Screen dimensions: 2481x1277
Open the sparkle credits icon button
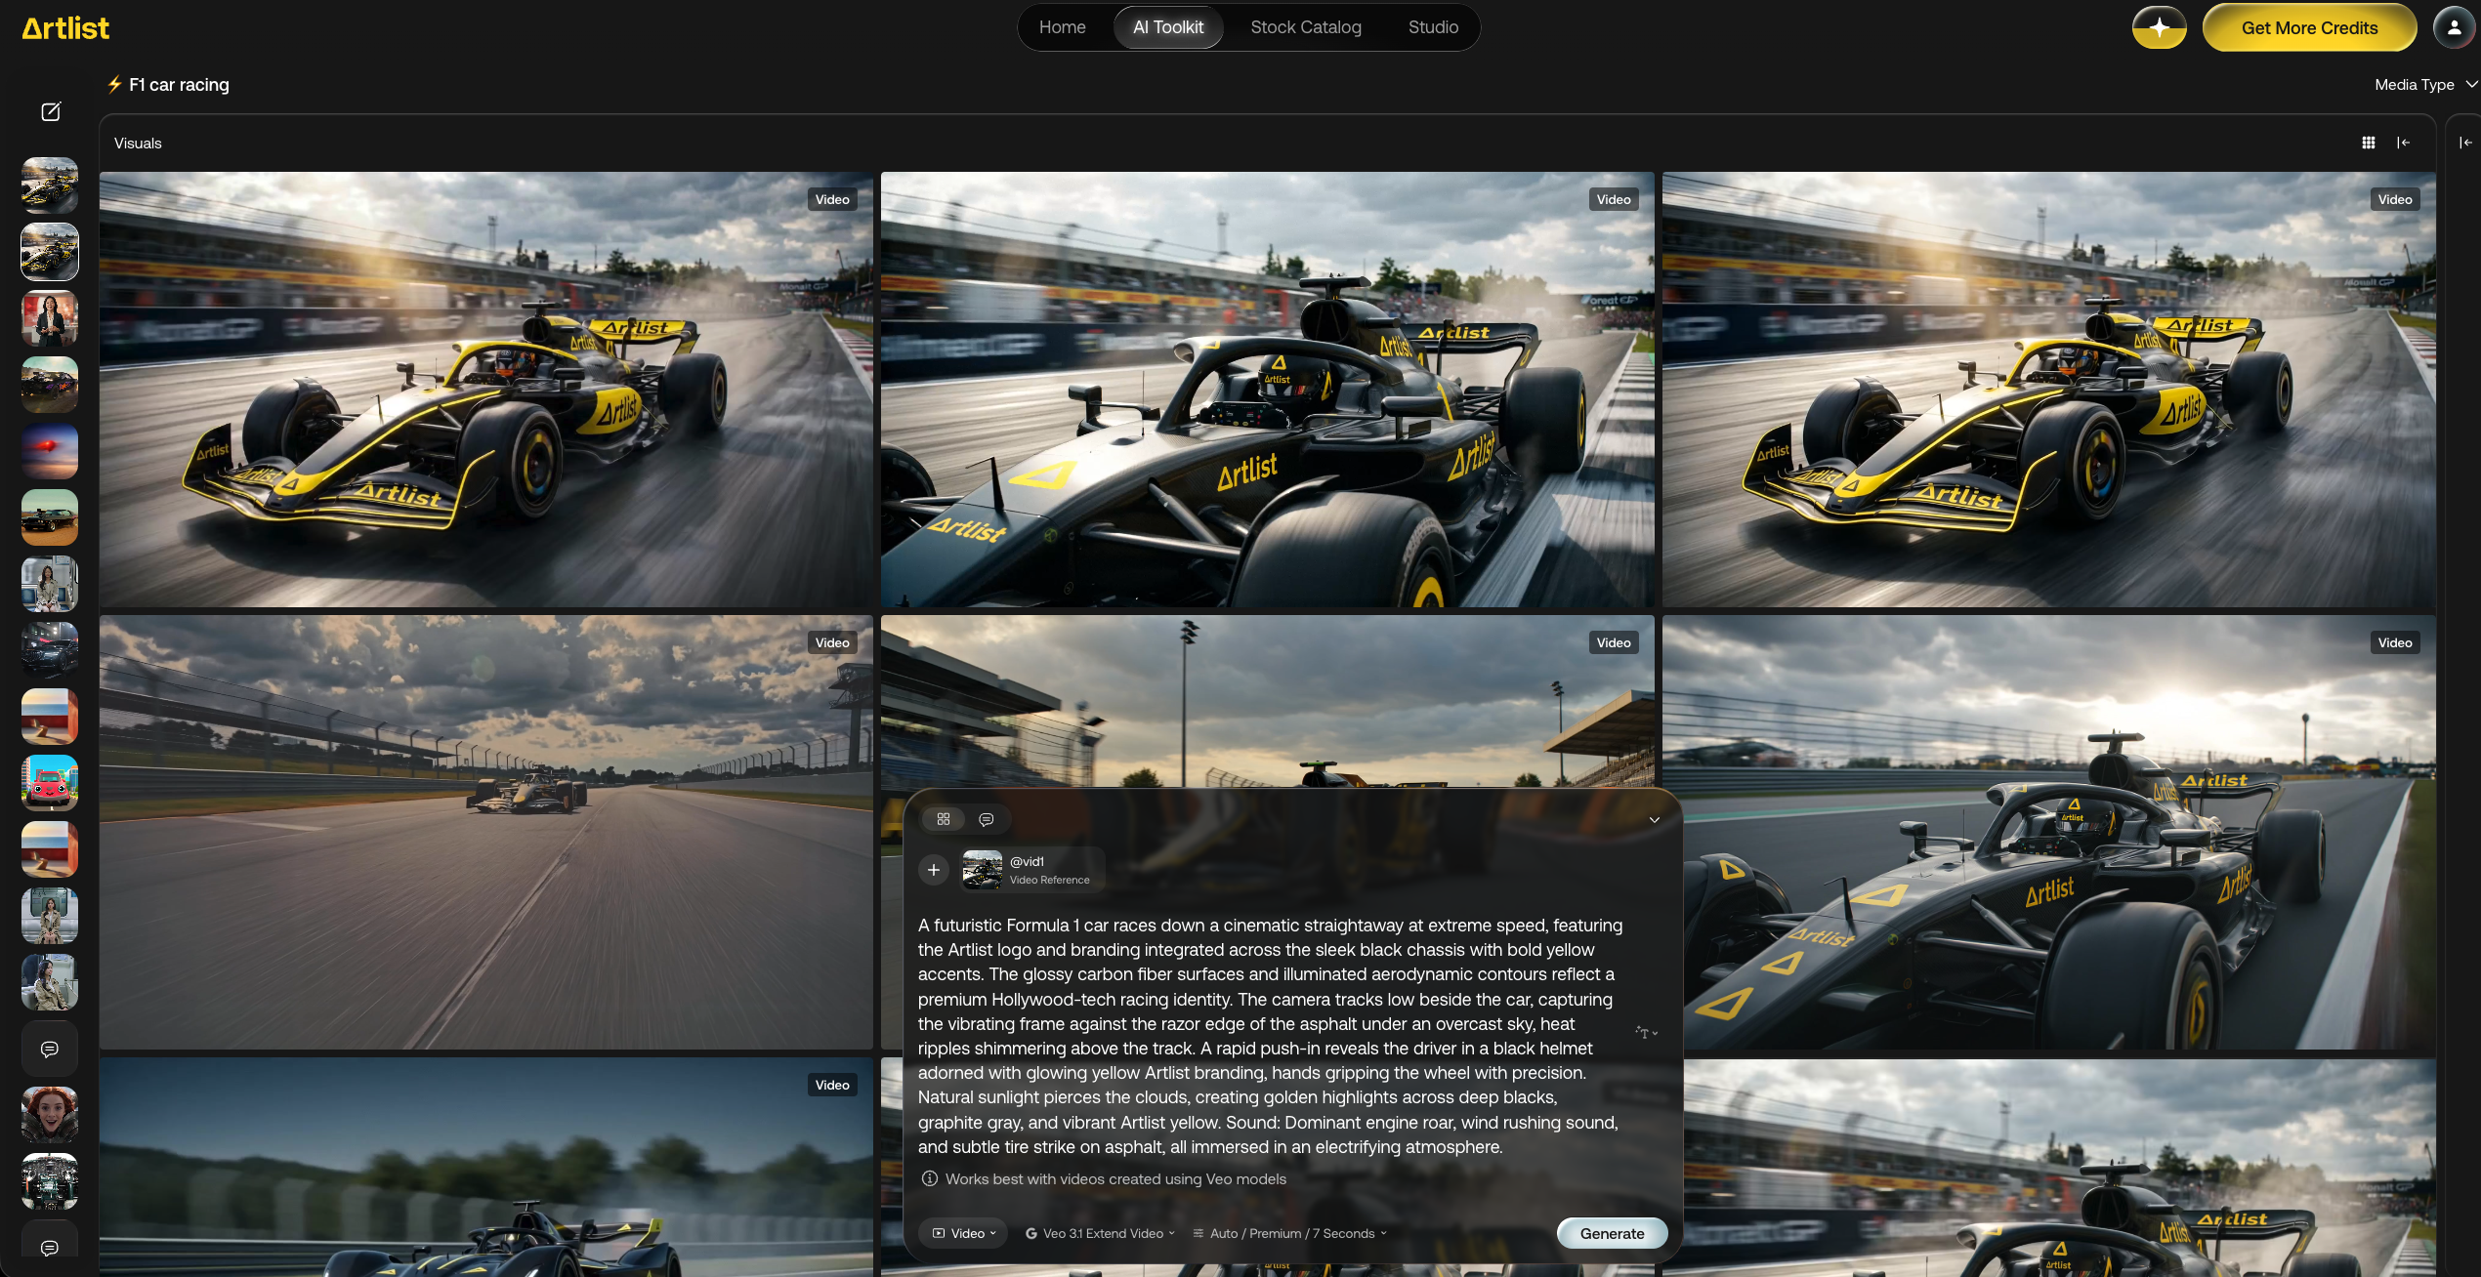tap(2159, 27)
